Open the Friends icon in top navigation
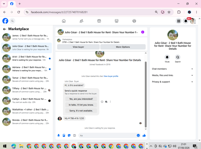 pyautogui.click(x=81, y=21)
